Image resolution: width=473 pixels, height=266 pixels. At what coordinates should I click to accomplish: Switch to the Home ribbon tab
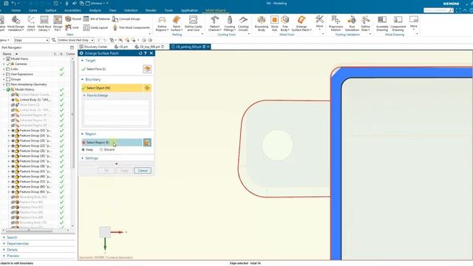16,10
